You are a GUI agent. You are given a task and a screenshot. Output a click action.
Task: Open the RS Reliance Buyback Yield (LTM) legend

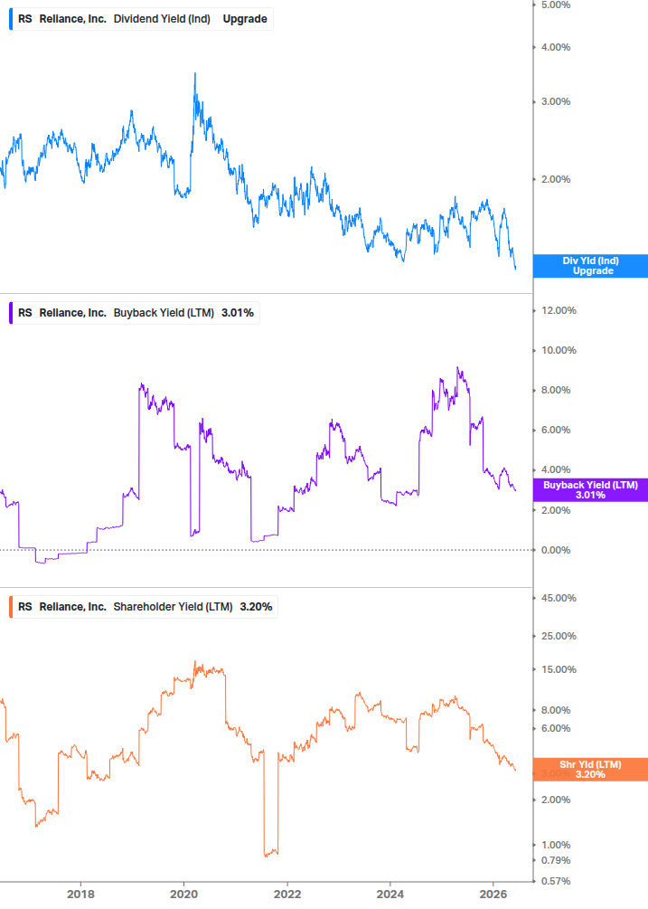(x=135, y=313)
